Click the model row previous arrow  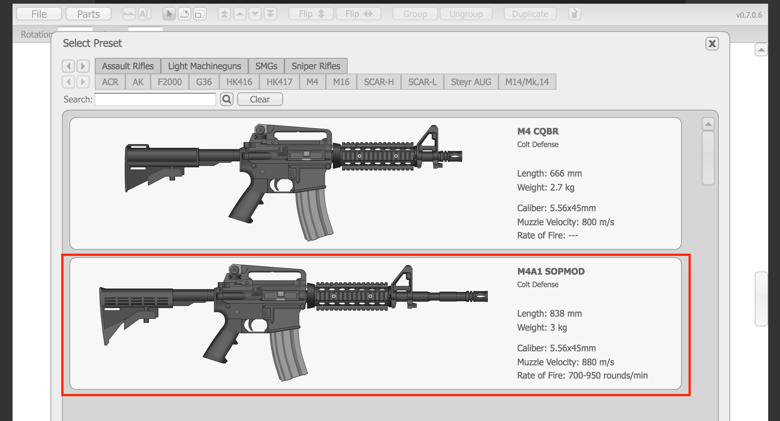(x=68, y=81)
